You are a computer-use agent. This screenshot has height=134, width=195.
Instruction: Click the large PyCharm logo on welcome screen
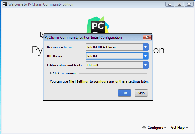(x=98, y=26)
